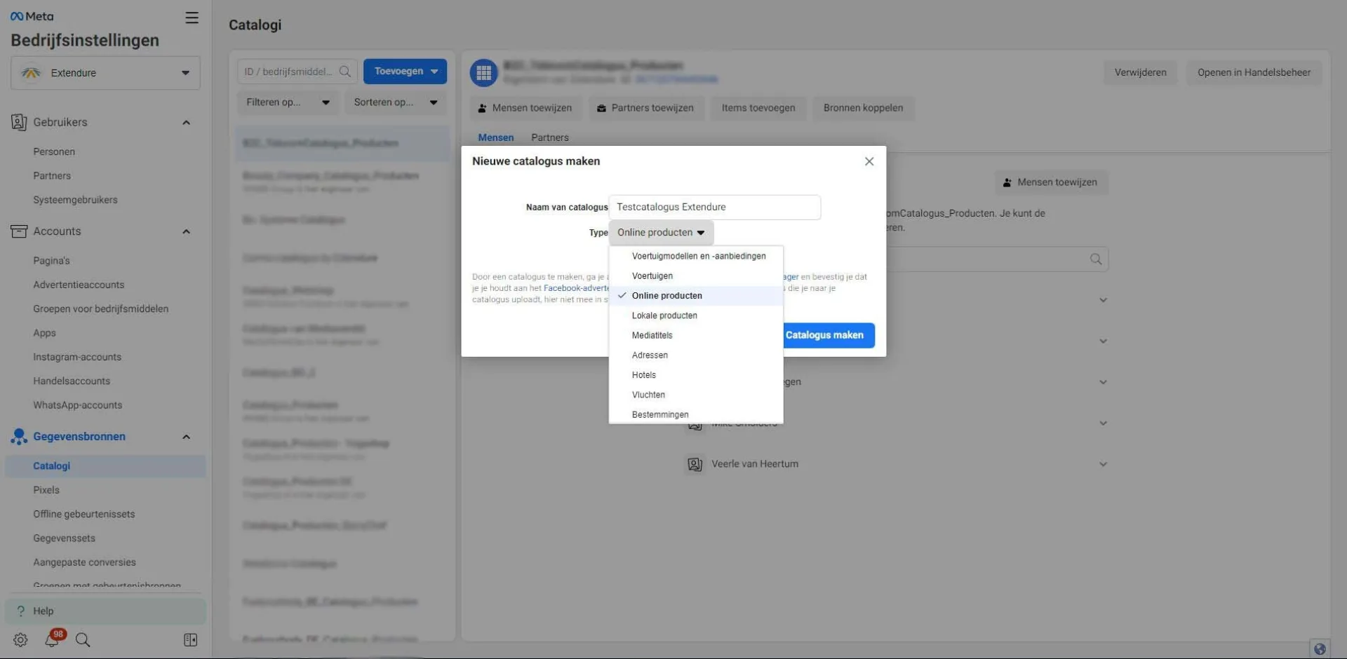
Task: Open notifications bell with 98 badge
Action: 53,639
